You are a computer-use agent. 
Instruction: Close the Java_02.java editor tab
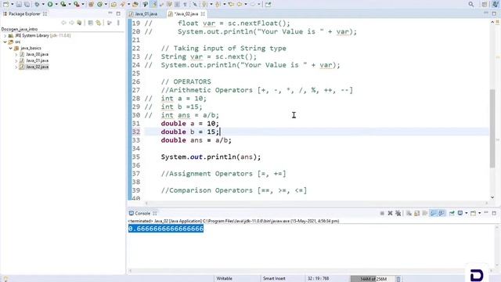(x=203, y=14)
